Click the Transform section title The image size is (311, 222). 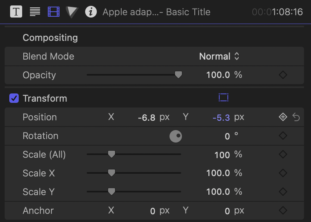click(45, 99)
